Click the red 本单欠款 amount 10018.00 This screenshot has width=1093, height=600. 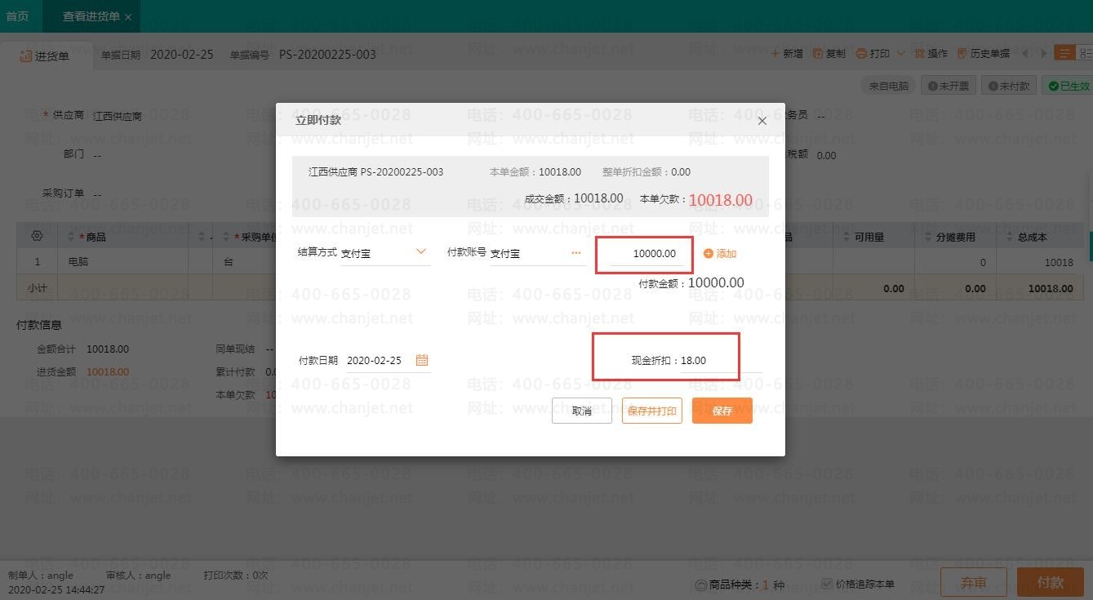[721, 200]
